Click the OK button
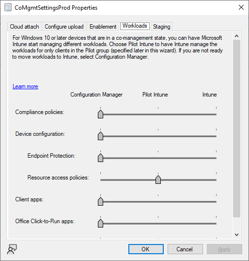Screen dimensions: 249x261 coord(146,249)
